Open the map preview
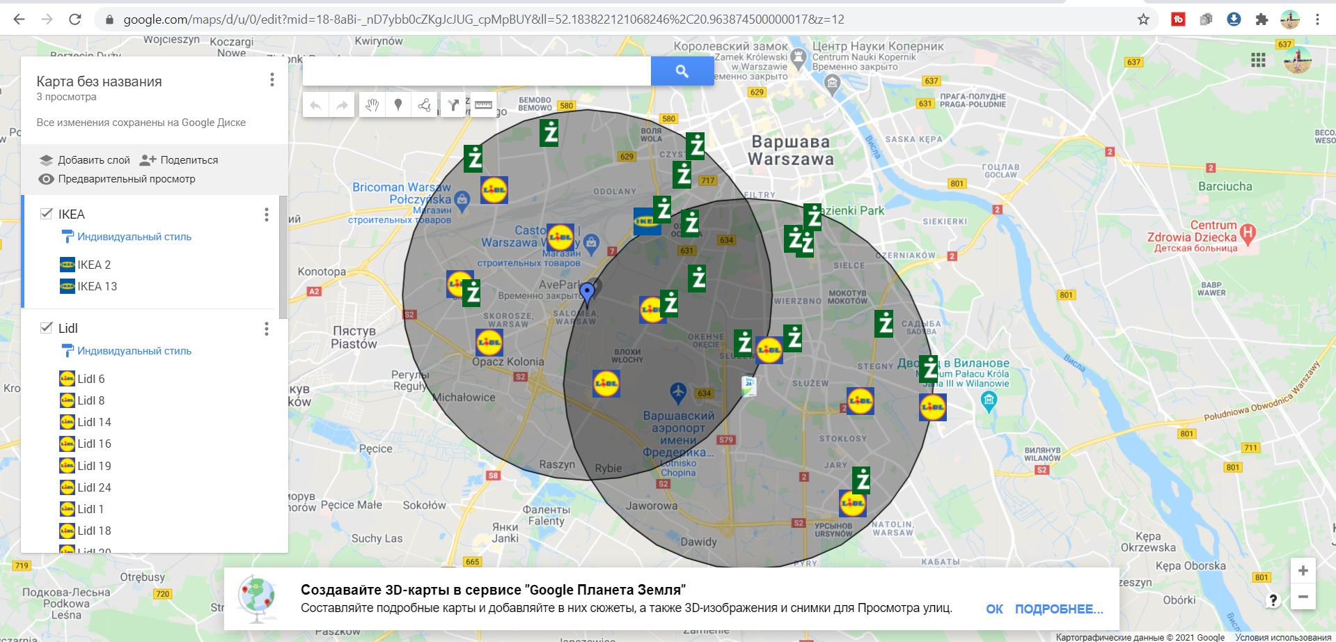The image size is (1336, 642). coord(117,179)
